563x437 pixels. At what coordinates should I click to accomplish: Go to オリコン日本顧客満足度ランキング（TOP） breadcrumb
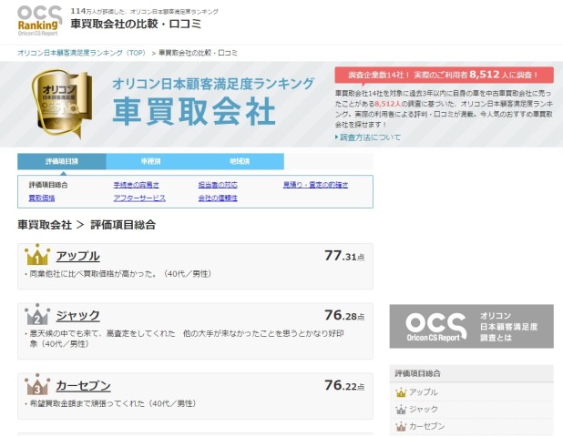click(x=81, y=54)
